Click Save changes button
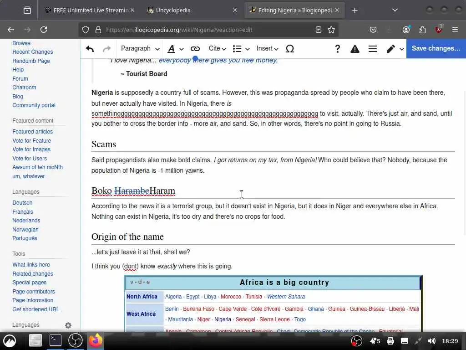Viewport: 466px width, 350px height. pyautogui.click(x=436, y=48)
